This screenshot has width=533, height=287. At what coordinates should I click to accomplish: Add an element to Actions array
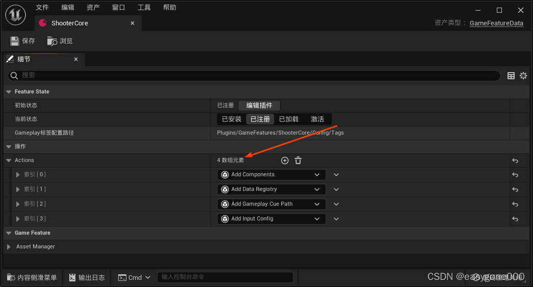[285, 161]
